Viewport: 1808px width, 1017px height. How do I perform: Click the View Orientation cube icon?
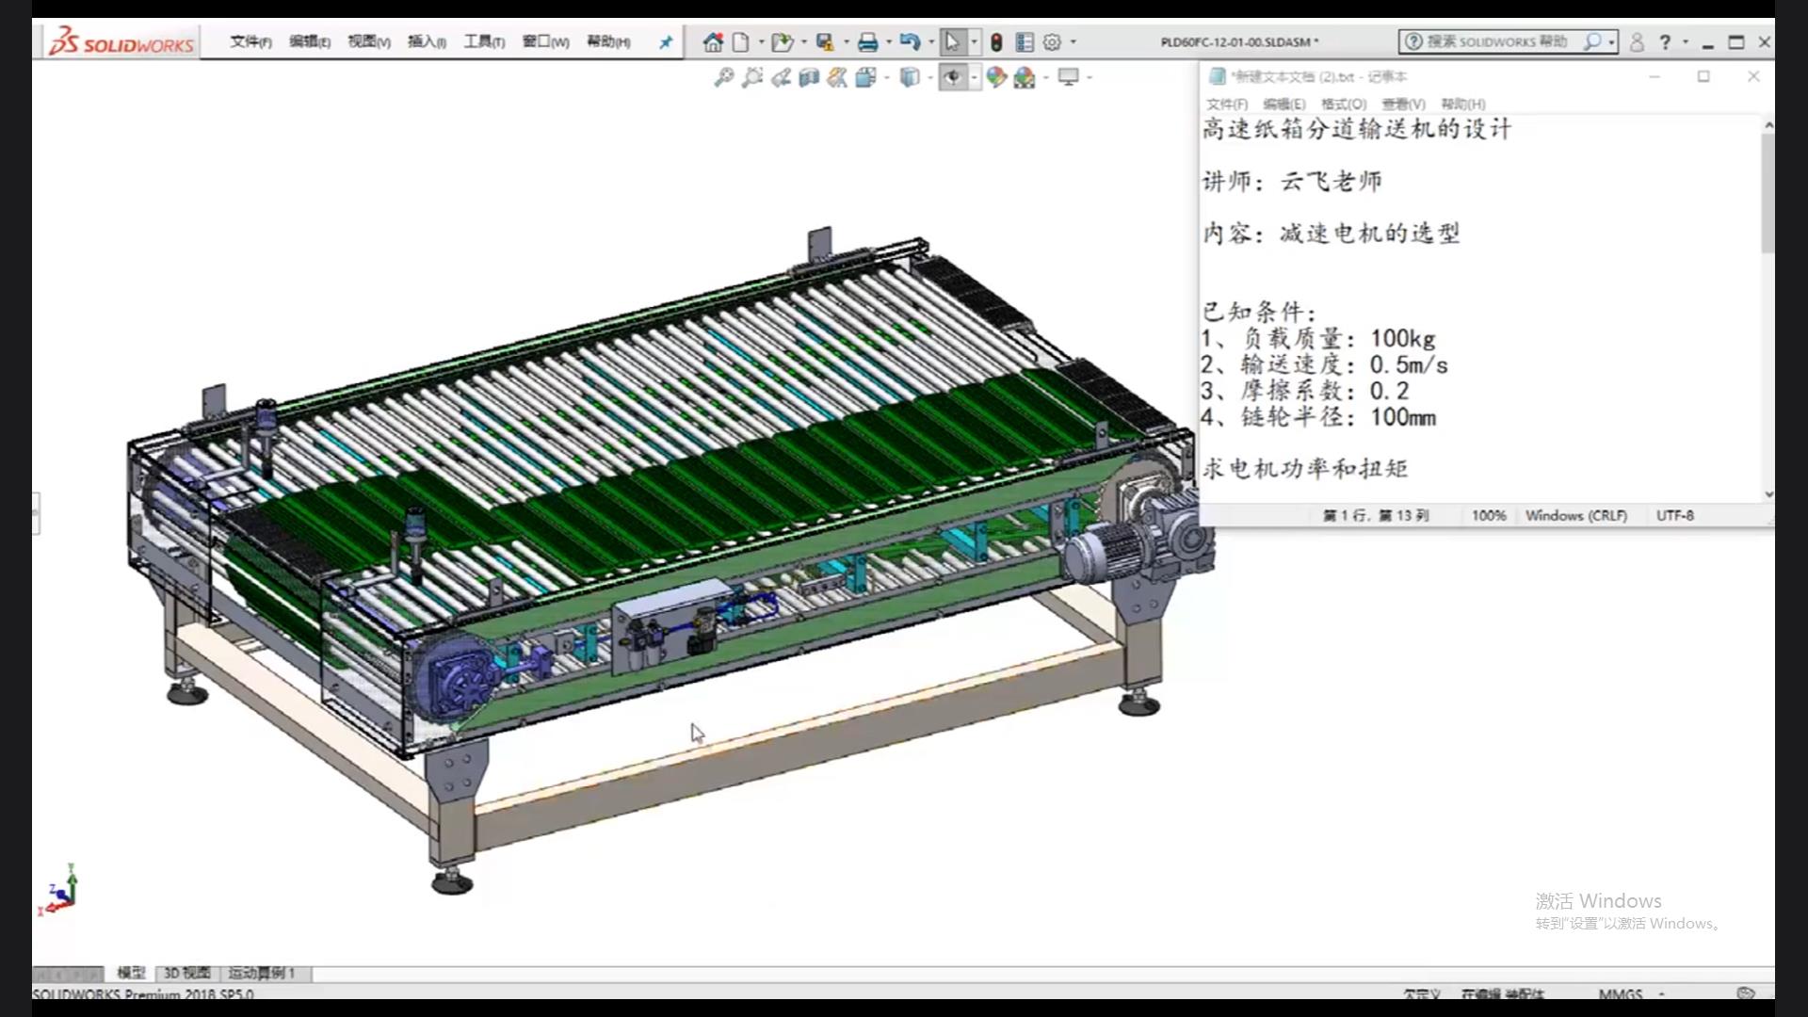(x=865, y=77)
